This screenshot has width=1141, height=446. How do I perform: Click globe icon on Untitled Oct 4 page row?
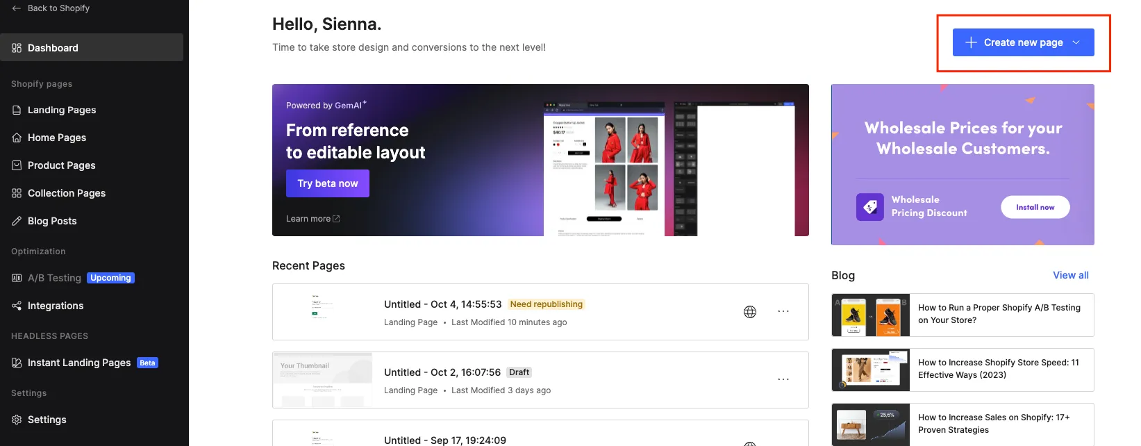pos(750,312)
